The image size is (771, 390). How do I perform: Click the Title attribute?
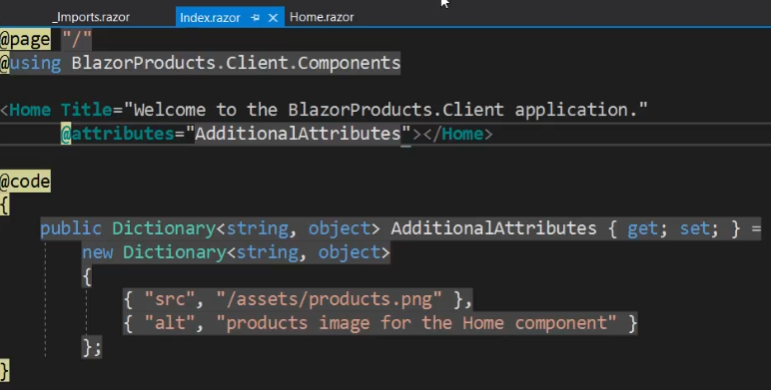pos(87,110)
